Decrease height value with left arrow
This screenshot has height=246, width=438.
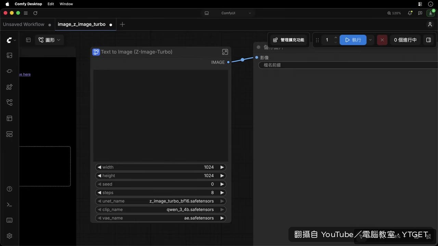[x=99, y=176]
